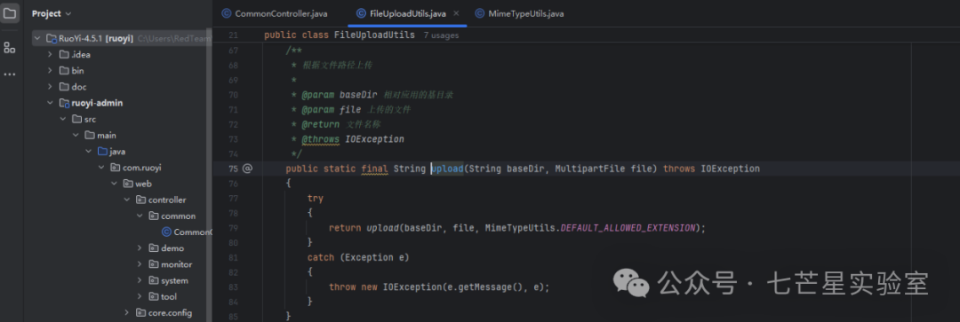This screenshot has height=322, width=960.
Task: Click IOException in throws clause on line 75
Action: [x=730, y=168]
